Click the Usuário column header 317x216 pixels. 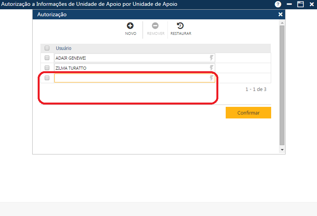click(x=64, y=48)
